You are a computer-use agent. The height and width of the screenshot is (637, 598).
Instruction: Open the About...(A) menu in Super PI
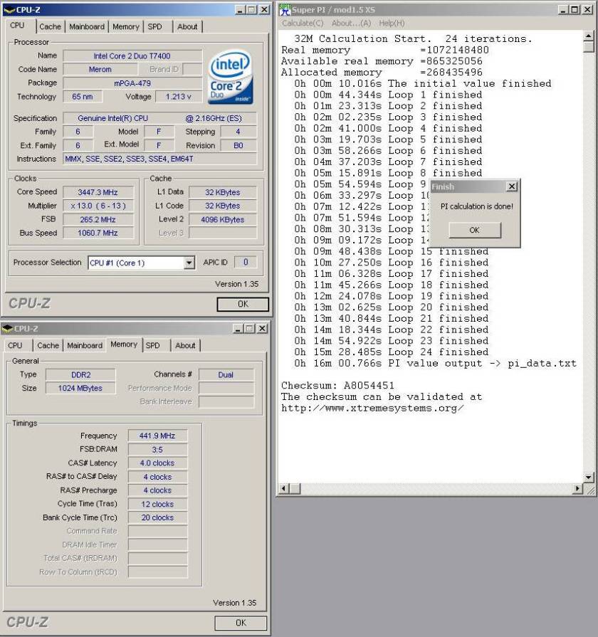tap(352, 23)
